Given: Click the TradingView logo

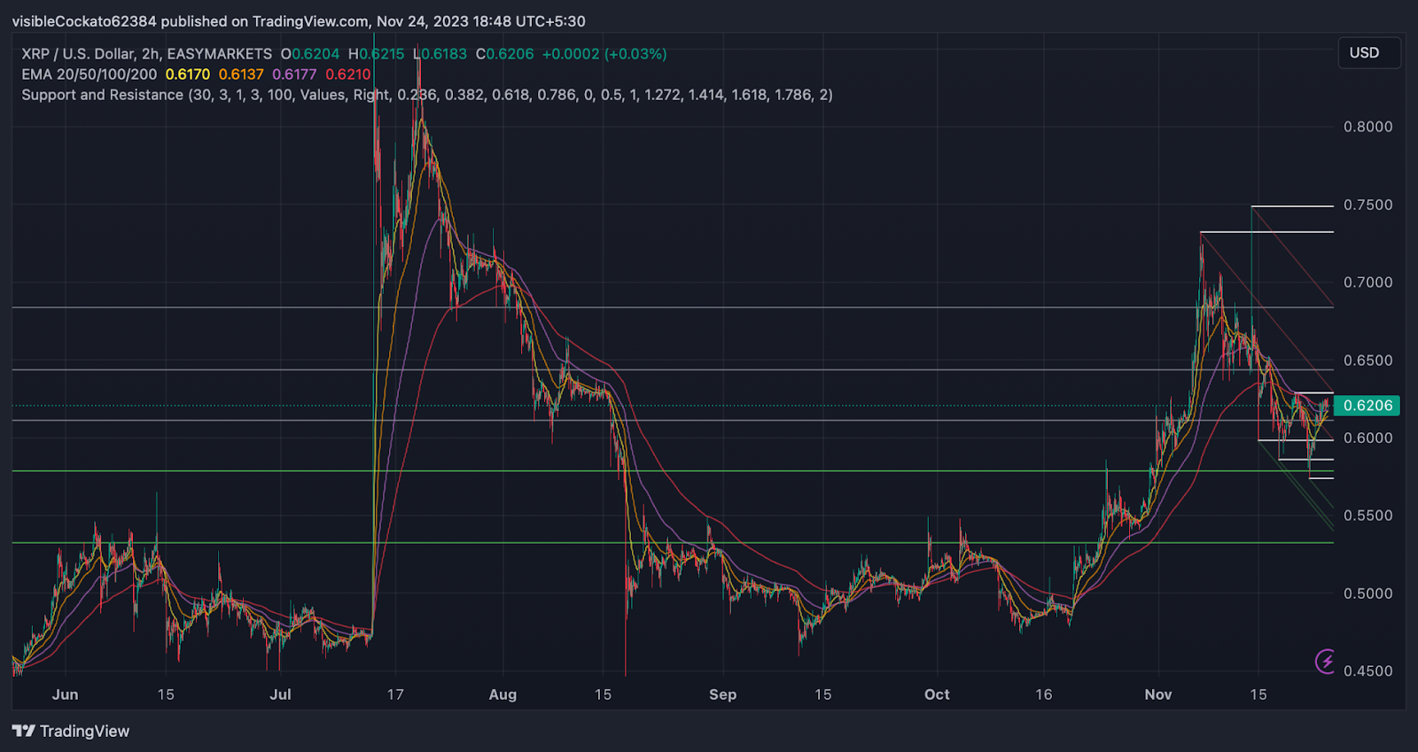Looking at the screenshot, I should tap(71, 731).
